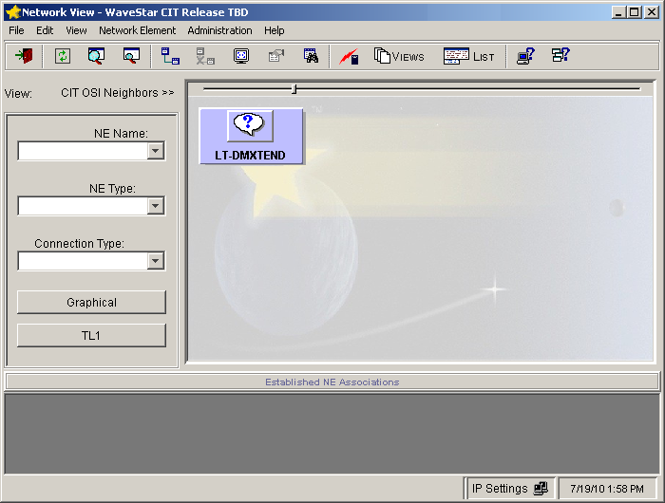Click the small magnifier window icon

tap(131, 56)
